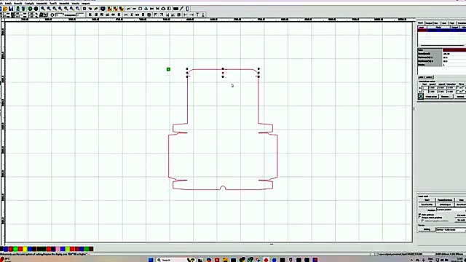Screen dimensions: 466x262
Task: Click the leftmost magnifier zoom icon
Action: coord(43,9)
